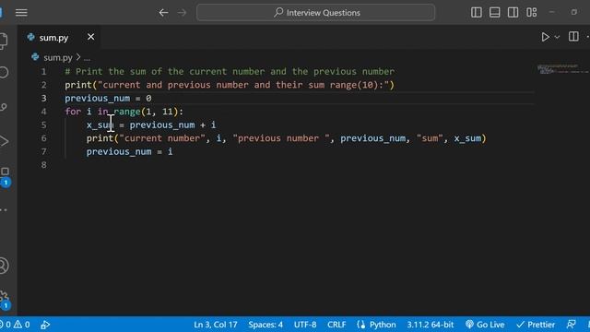This screenshot has width=590, height=332.
Task: Minimize the VS Code window
Action: pyautogui.click(x=552, y=12)
